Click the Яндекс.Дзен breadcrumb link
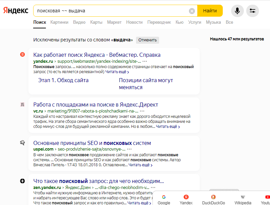 78,188
